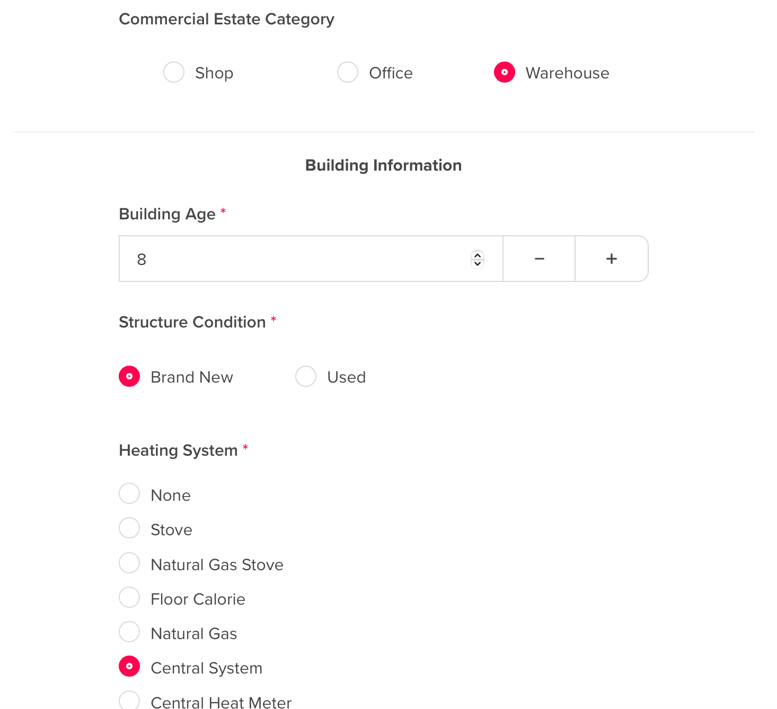Click the spinner down arrow in Building Age
The image size is (777, 709).
(x=478, y=263)
